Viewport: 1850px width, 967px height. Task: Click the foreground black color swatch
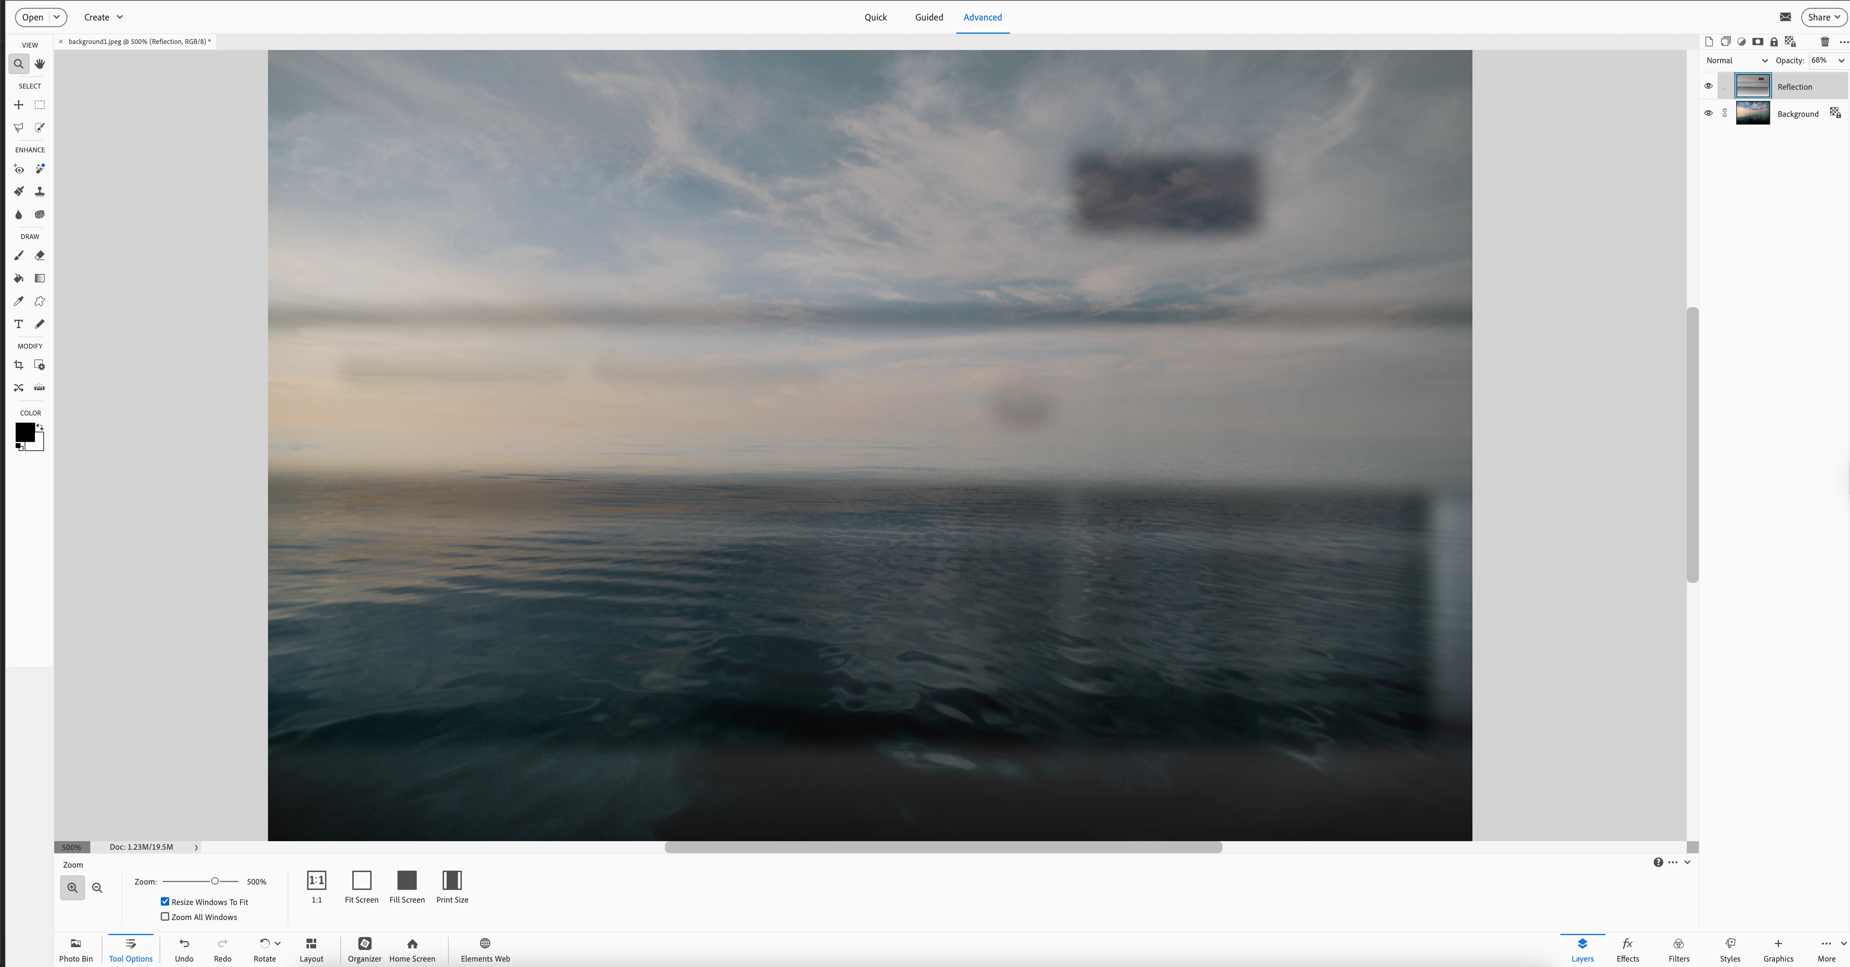click(24, 431)
